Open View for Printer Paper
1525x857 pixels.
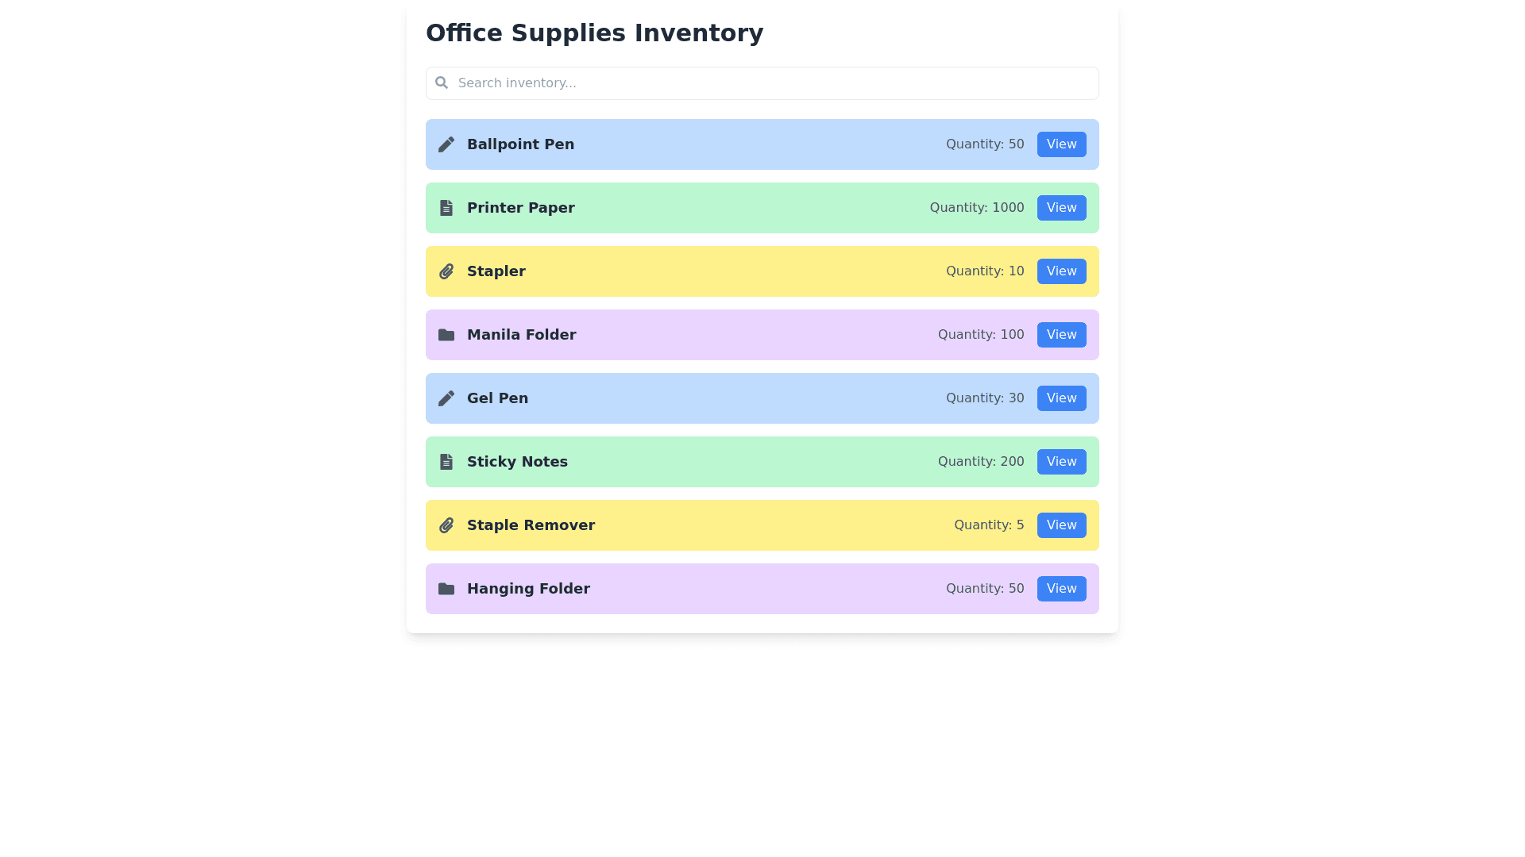[1061, 208]
